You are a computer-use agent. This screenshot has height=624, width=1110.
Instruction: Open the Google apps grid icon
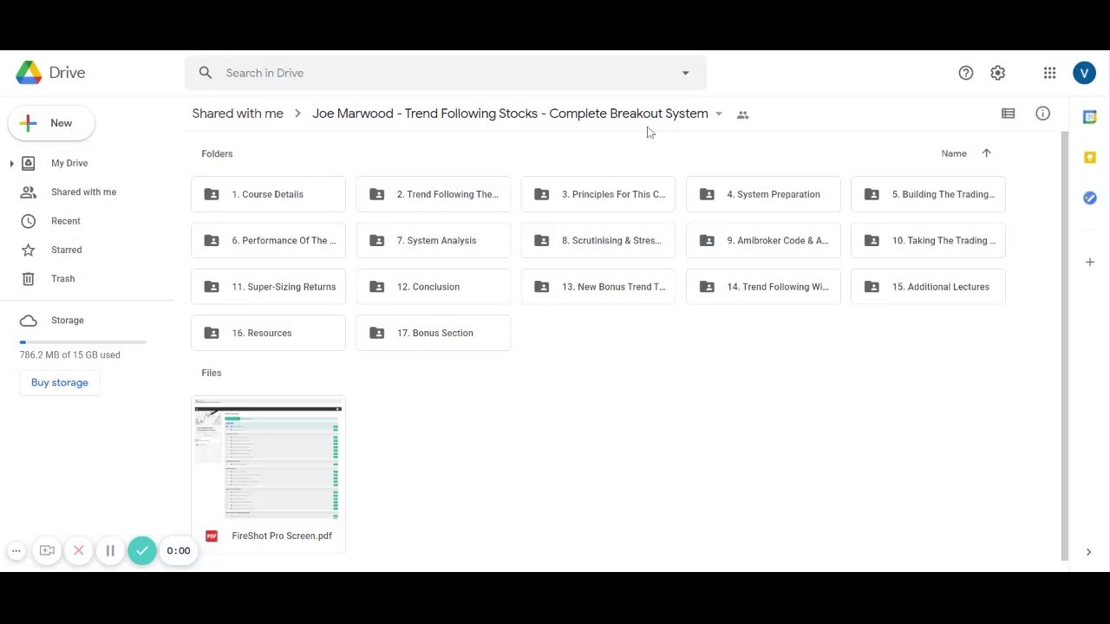(1049, 73)
